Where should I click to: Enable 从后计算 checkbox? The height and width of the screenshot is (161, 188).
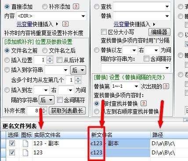point(59,60)
